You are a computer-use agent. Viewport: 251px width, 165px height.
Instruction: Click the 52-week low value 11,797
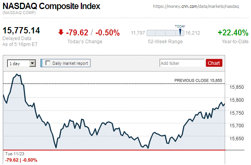point(138,33)
